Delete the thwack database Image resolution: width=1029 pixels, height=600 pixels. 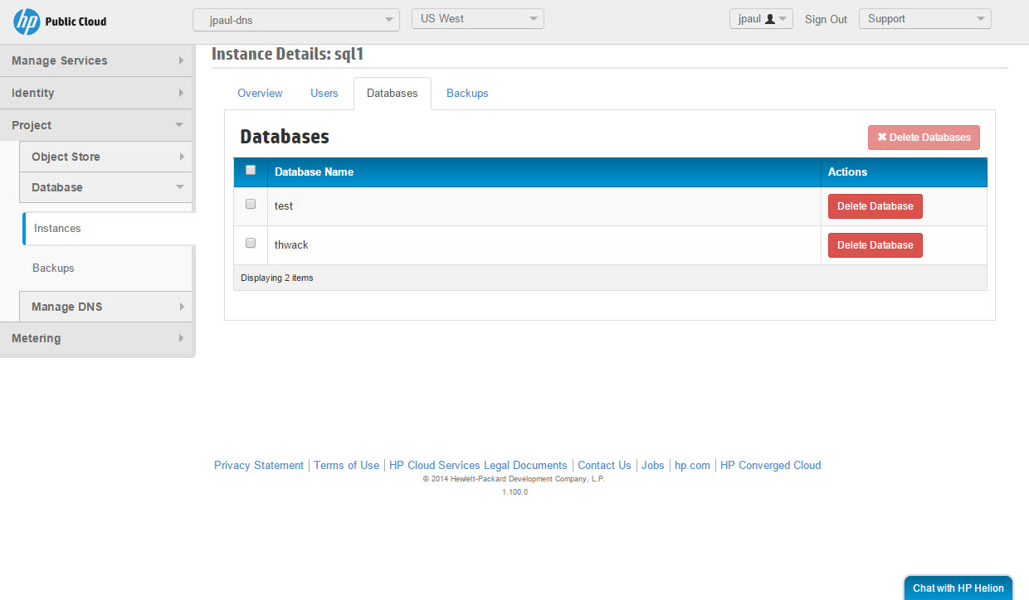pyautogui.click(x=875, y=245)
